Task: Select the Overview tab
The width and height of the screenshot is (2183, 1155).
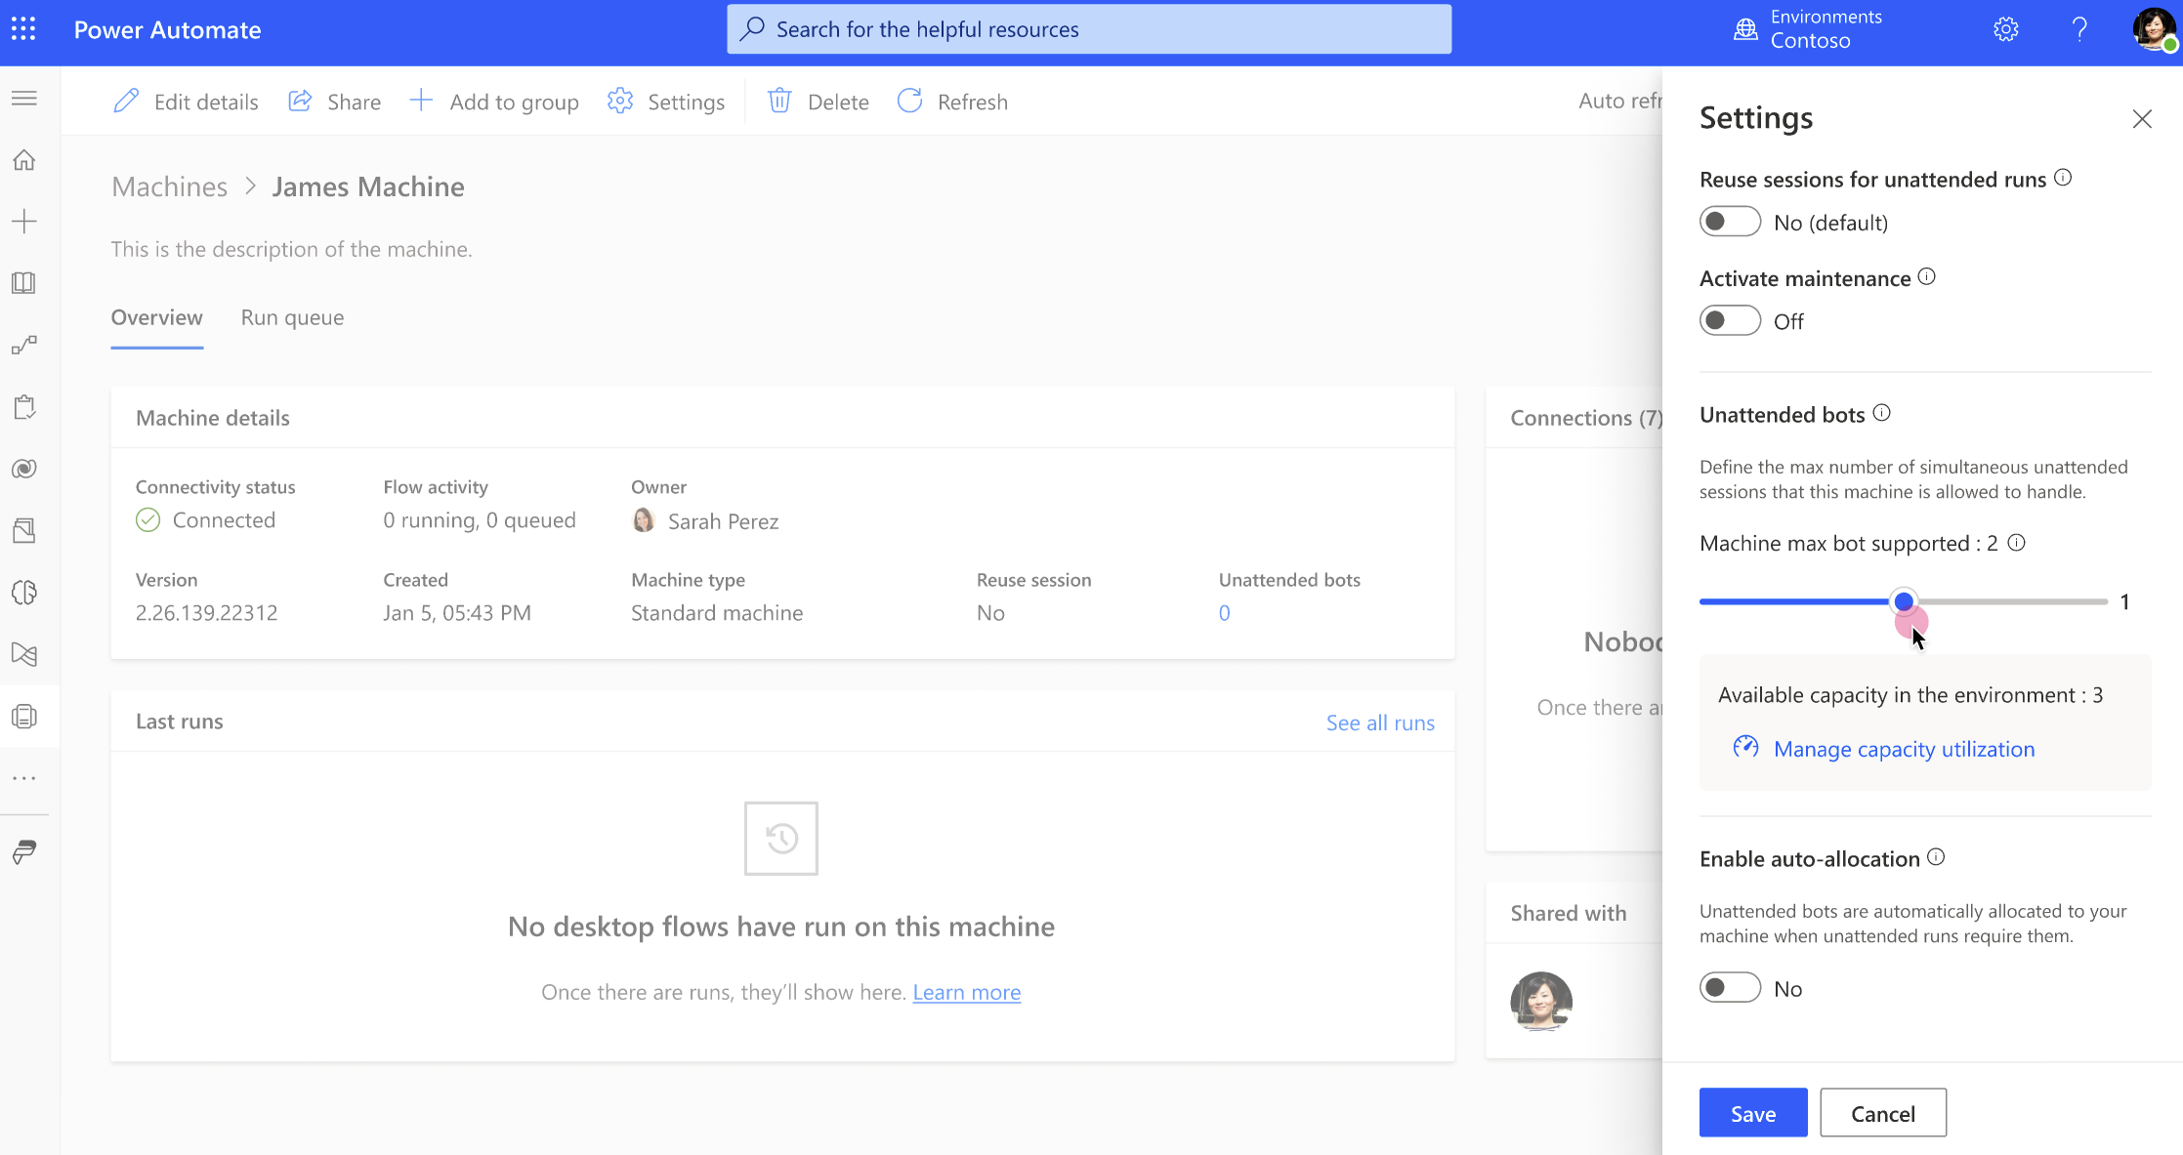Action: [x=156, y=316]
